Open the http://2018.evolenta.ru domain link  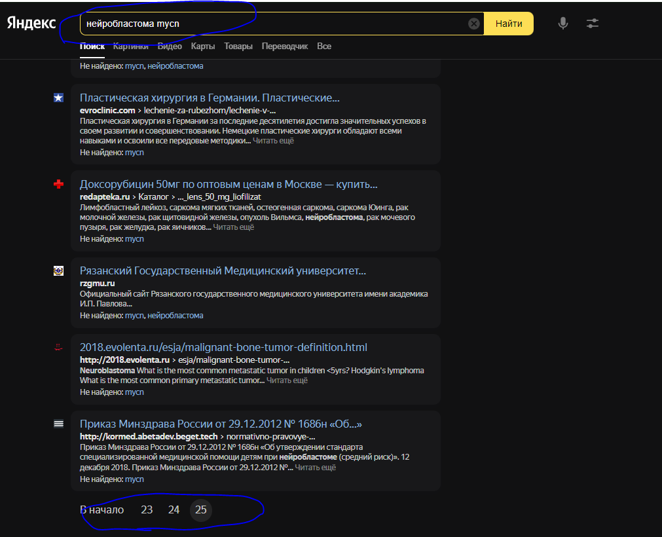(x=124, y=360)
